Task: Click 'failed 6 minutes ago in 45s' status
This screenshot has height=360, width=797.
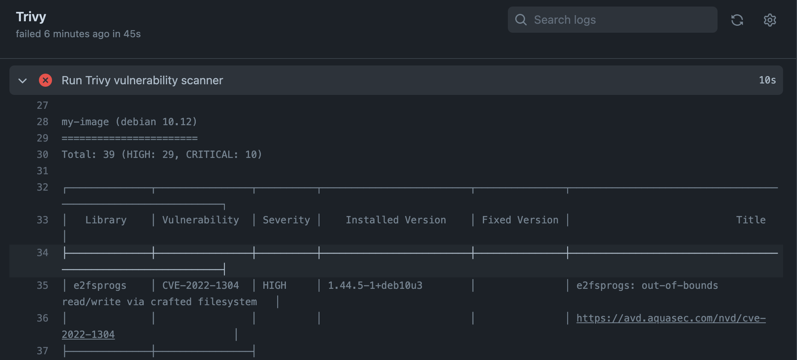Action: pos(78,34)
